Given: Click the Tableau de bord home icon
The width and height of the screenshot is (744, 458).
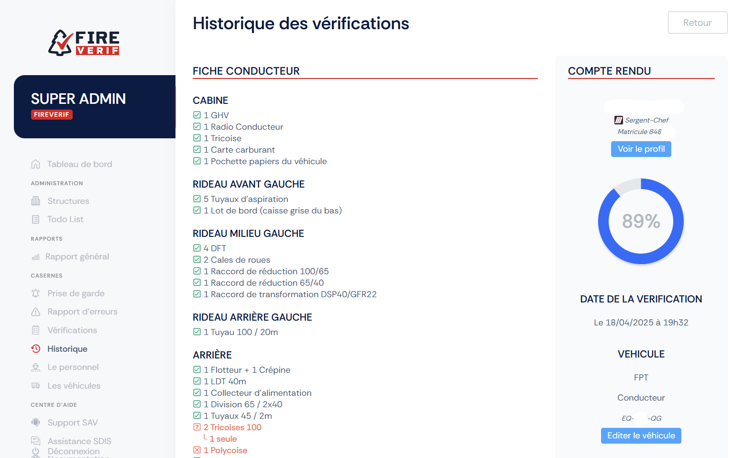Looking at the screenshot, I should click(36, 164).
